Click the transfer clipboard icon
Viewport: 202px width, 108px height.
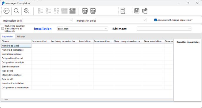click(x=145, y=11)
